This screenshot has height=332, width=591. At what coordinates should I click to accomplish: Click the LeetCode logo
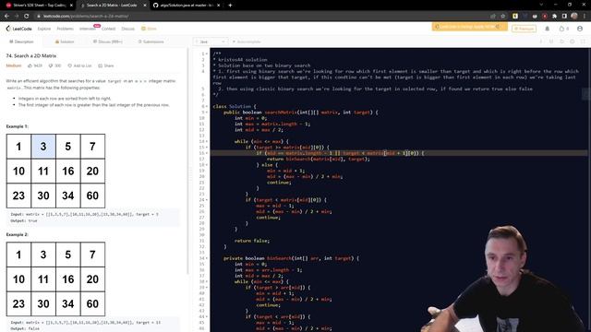[x=18, y=29]
